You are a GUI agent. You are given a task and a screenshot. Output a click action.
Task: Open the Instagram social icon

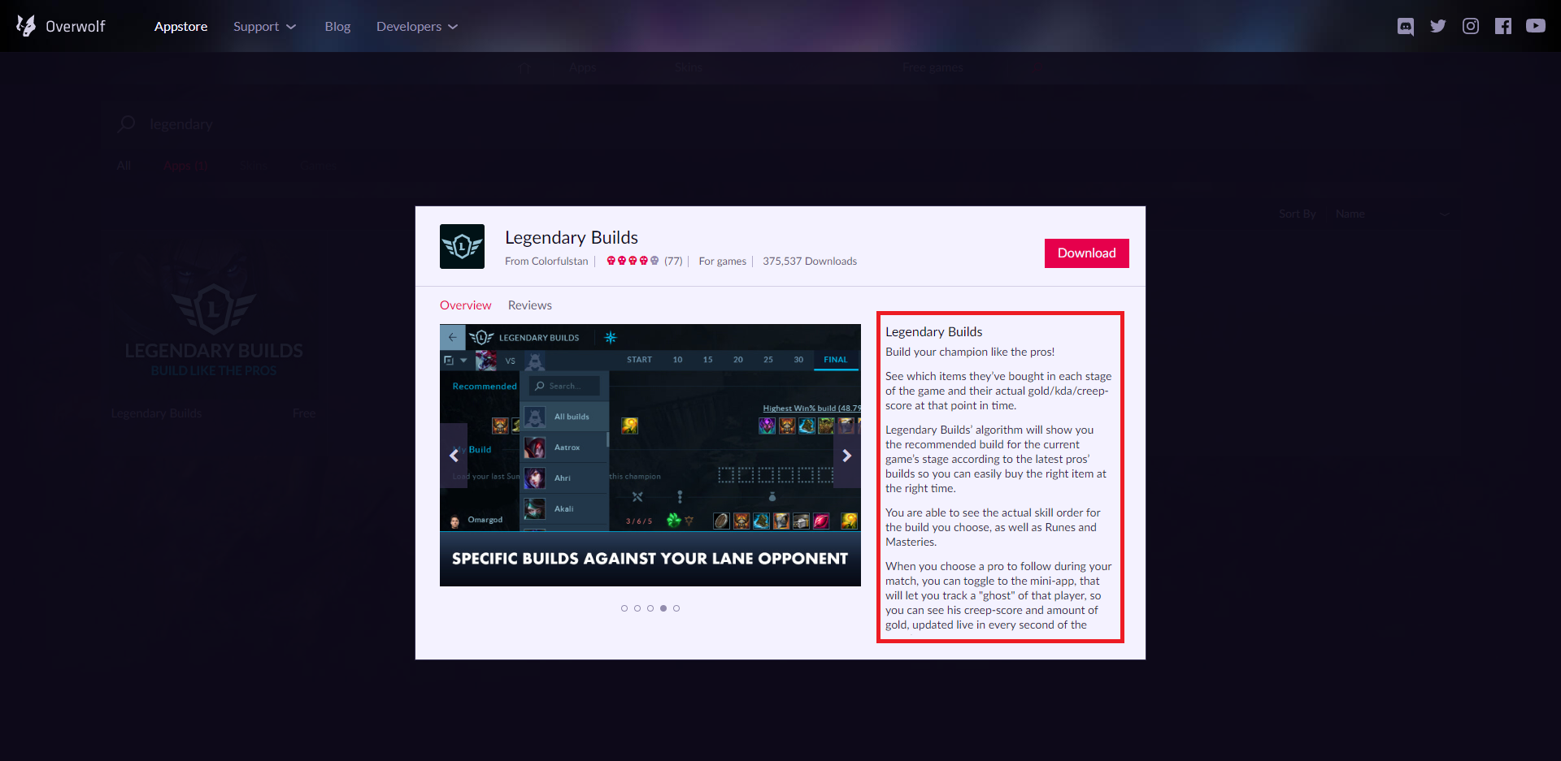point(1471,26)
